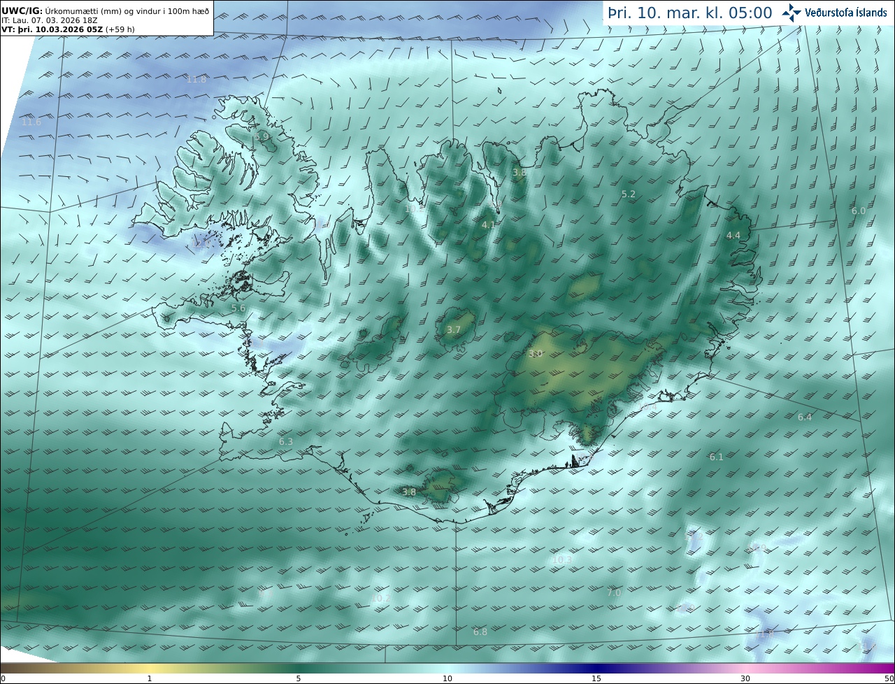
Task: Click the map value label '6.0'
Action: coord(859,211)
